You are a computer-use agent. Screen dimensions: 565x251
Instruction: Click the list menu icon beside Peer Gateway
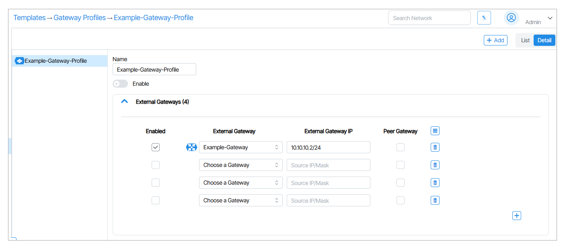[x=435, y=131]
